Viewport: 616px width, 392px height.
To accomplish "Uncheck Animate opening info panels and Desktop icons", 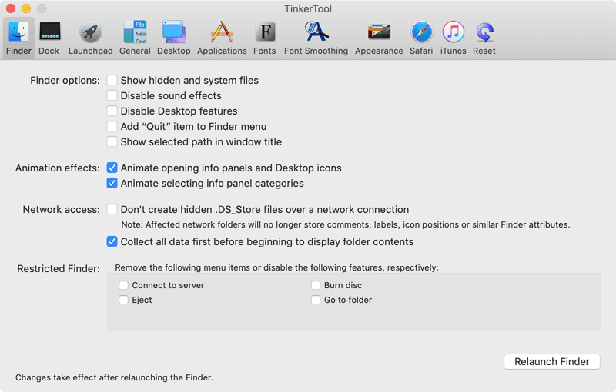I will 112,168.
